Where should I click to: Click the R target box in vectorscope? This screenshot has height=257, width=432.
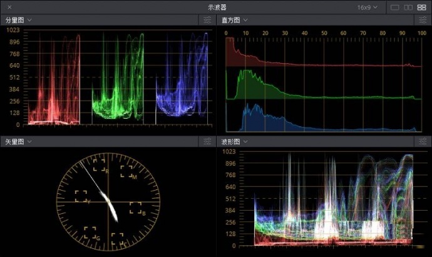tap(99, 165)
